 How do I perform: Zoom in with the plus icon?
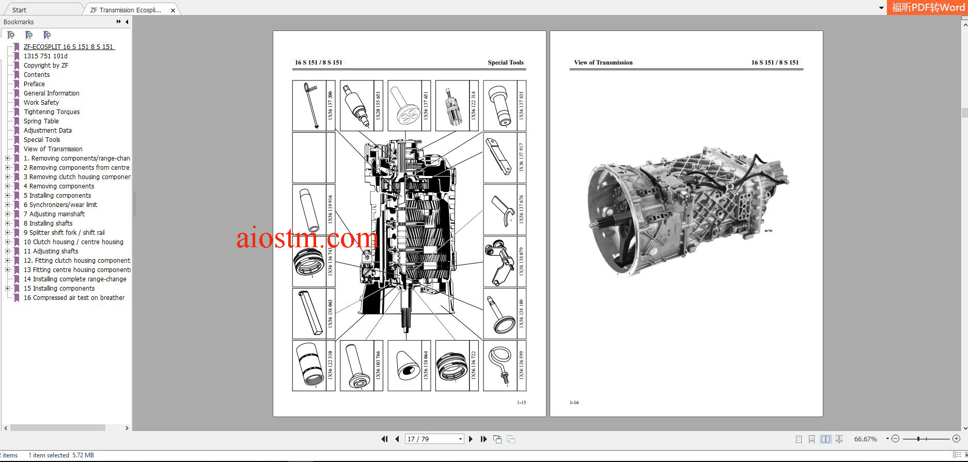956,439
